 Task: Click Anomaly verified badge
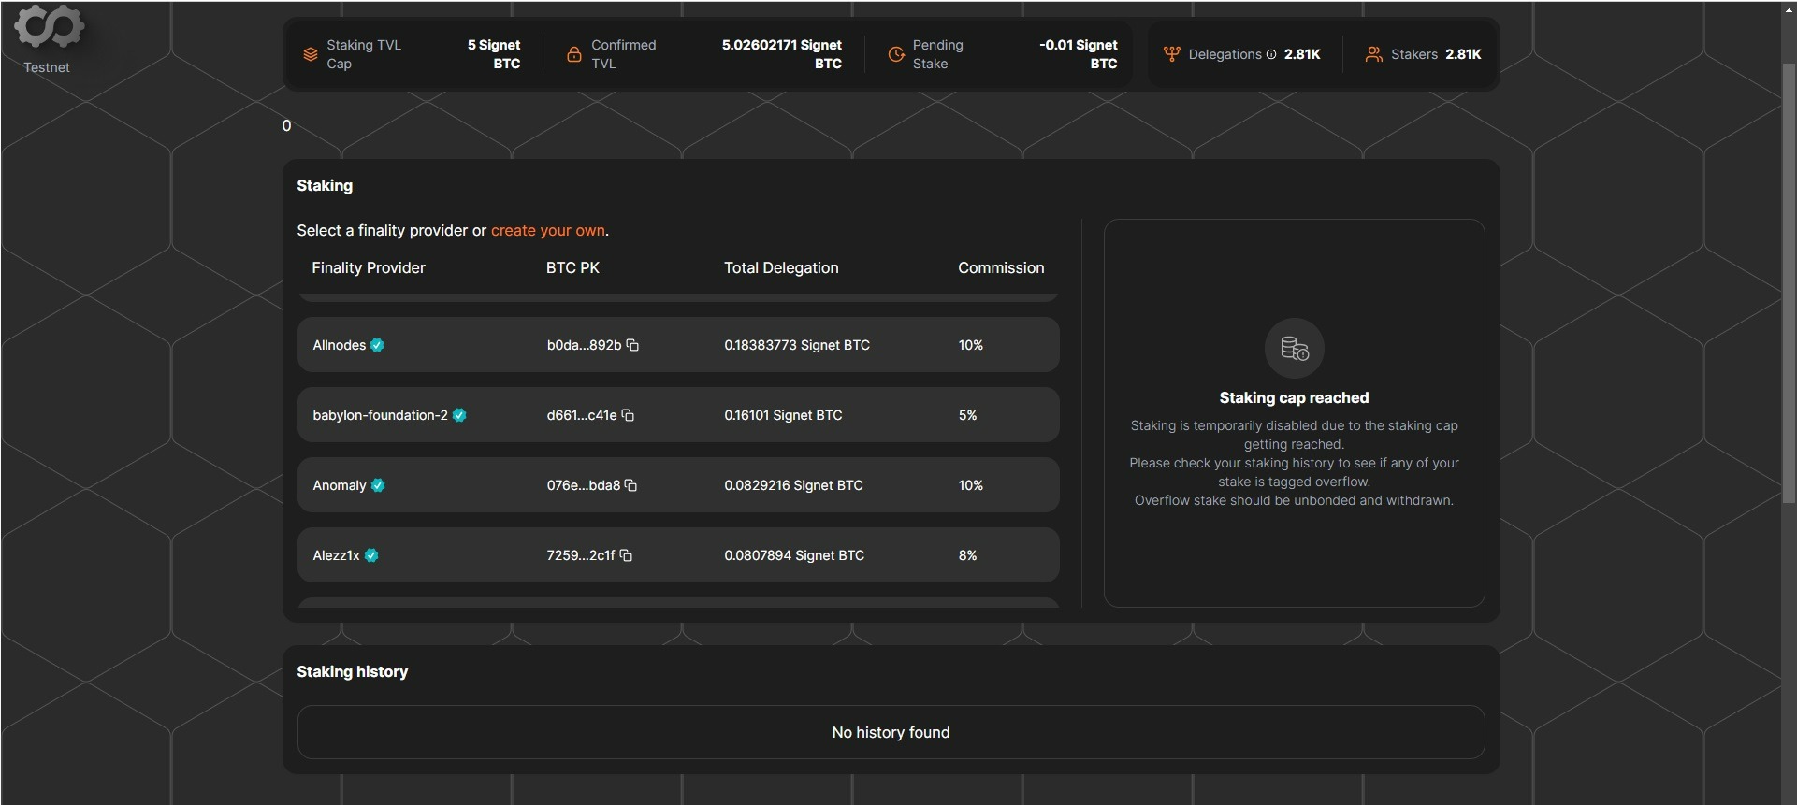[378, 485]
